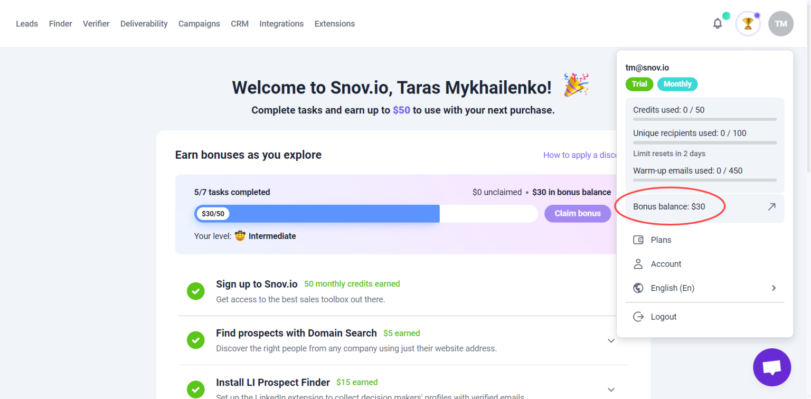Click the Account person icon
This screenshot has width=811, height=399.
[638, 264]
